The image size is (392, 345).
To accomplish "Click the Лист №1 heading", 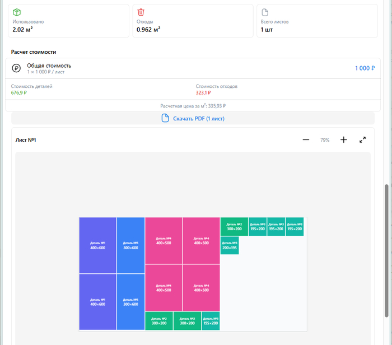I will point(26,140).
